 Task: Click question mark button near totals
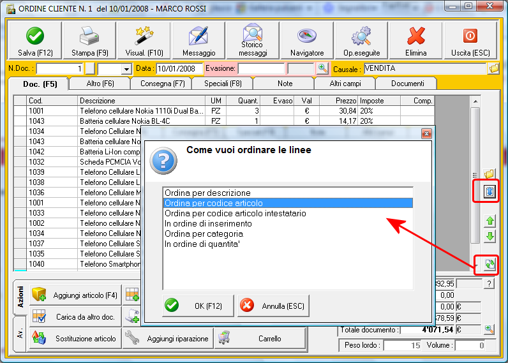tap(489, 284)
